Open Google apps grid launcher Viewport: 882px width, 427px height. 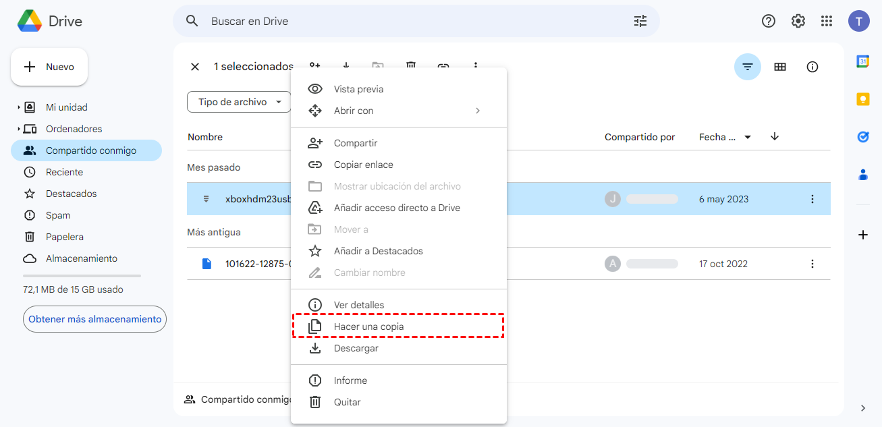click(x=827, y=21)
